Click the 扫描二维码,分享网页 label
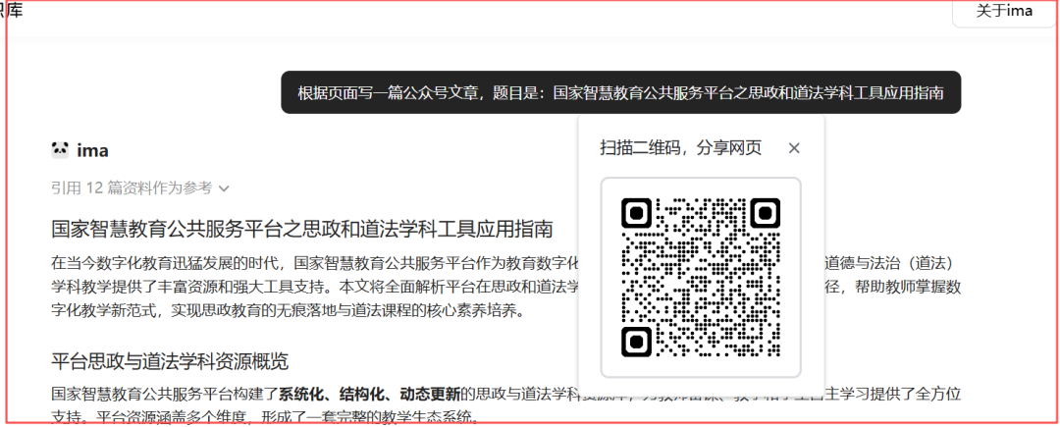1060x427 pixels. (x=681, y=148)
